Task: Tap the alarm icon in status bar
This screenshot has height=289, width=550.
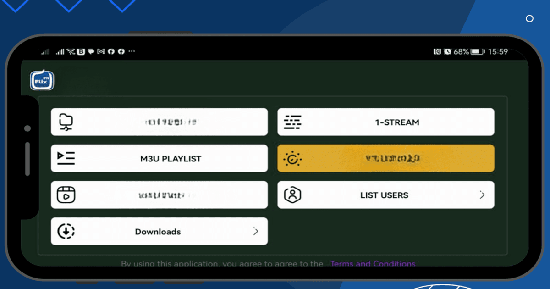Action: [447, 52]
